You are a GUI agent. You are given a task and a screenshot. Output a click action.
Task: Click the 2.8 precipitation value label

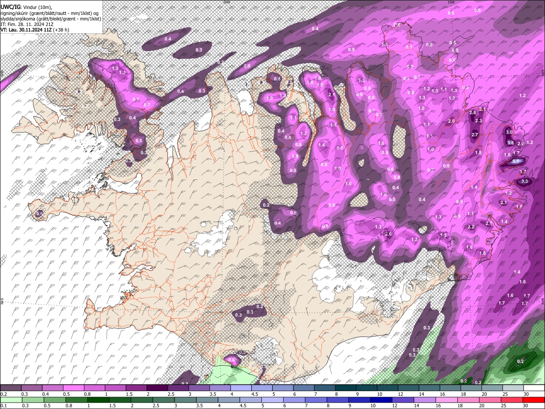point(473,113)
